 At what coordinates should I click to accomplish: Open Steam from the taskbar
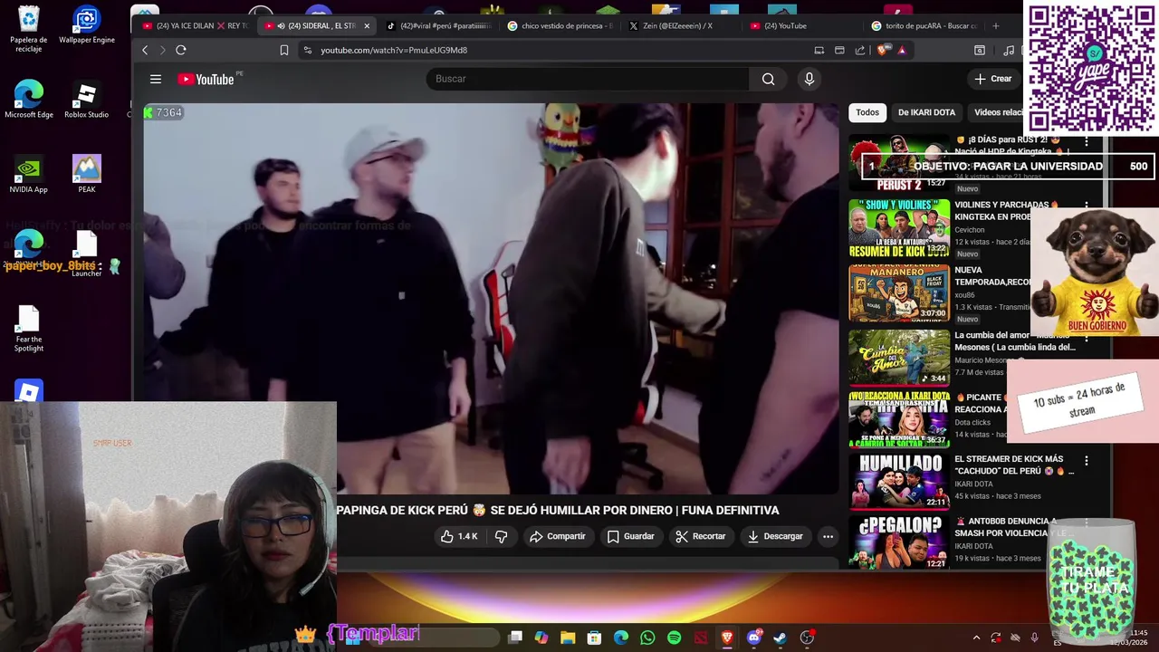pos(780,638)
